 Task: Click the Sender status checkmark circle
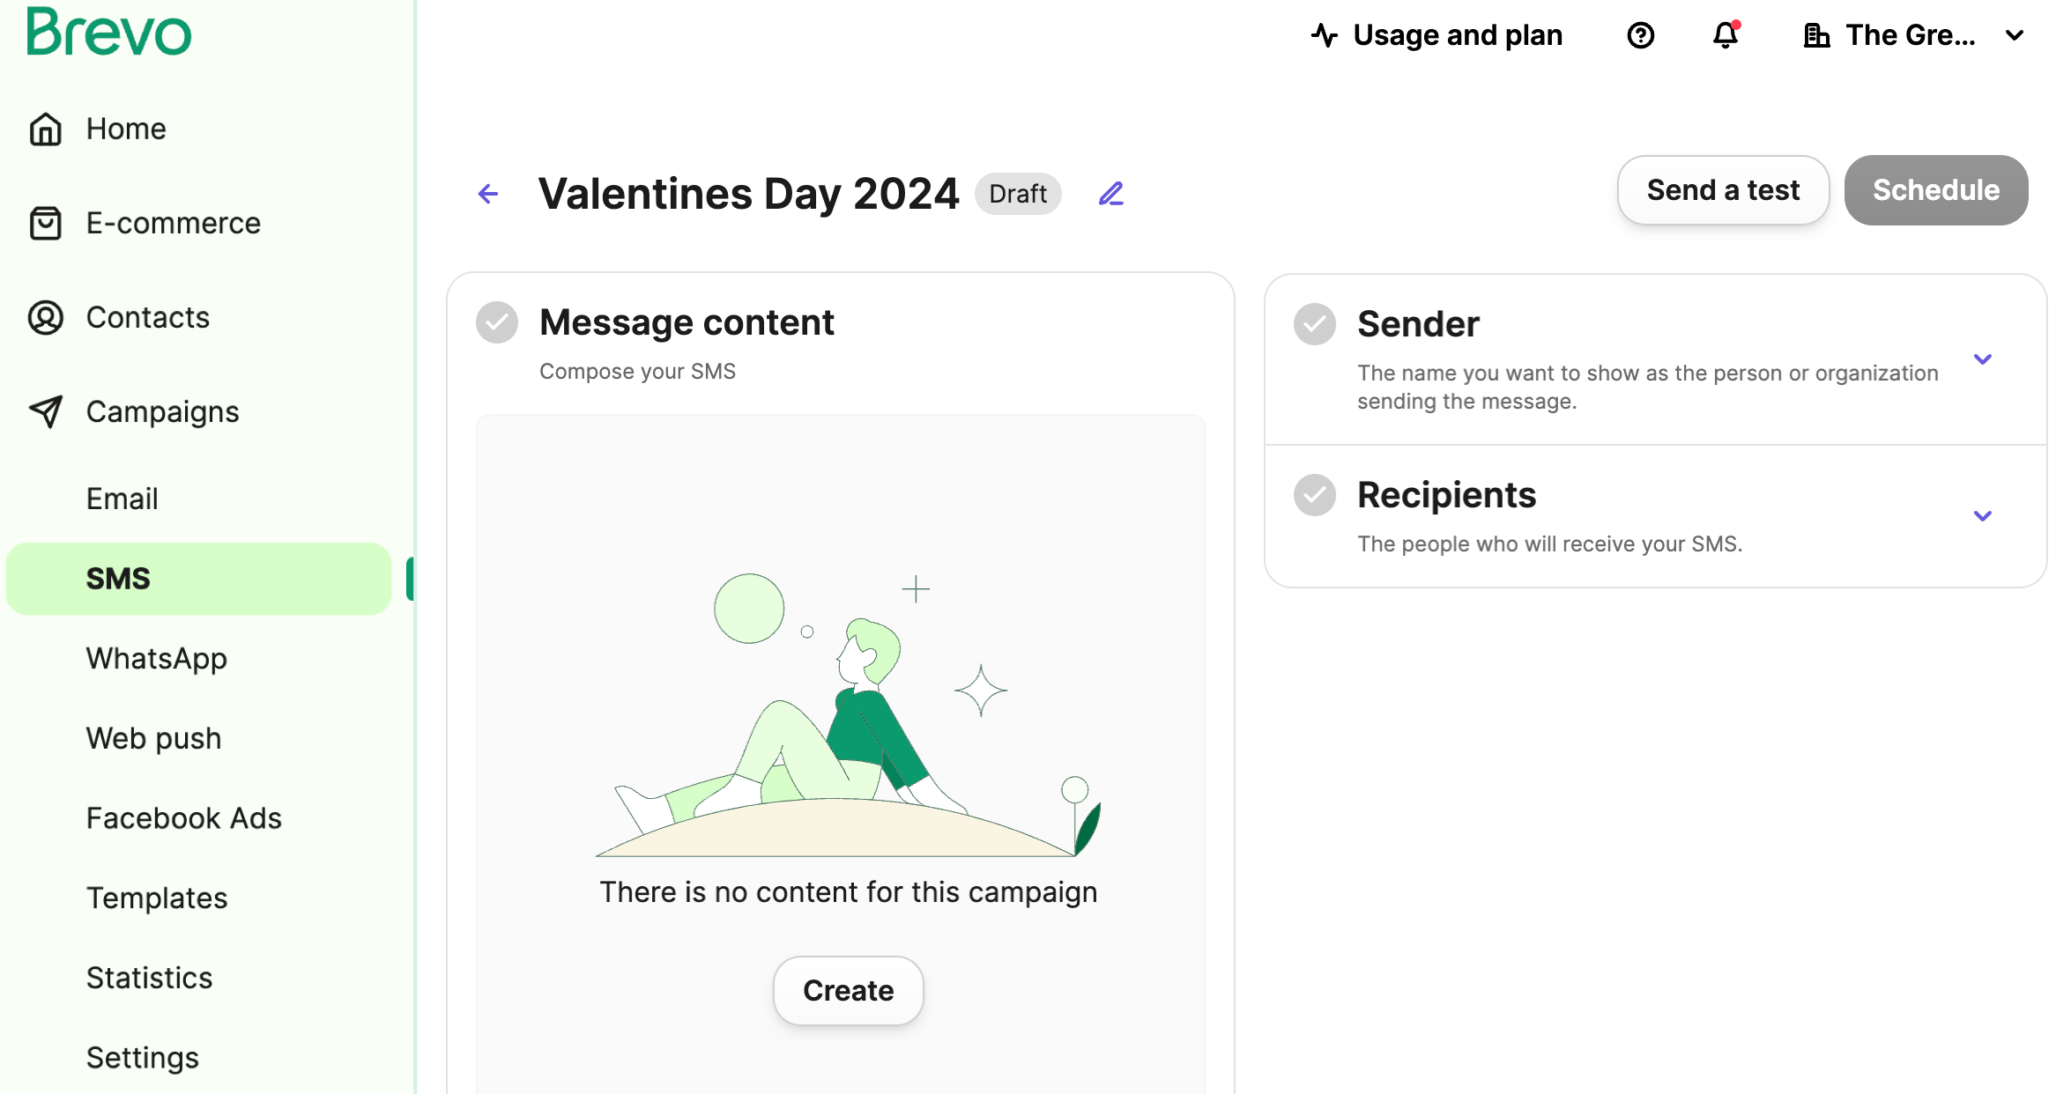[x=1315, y=324]
